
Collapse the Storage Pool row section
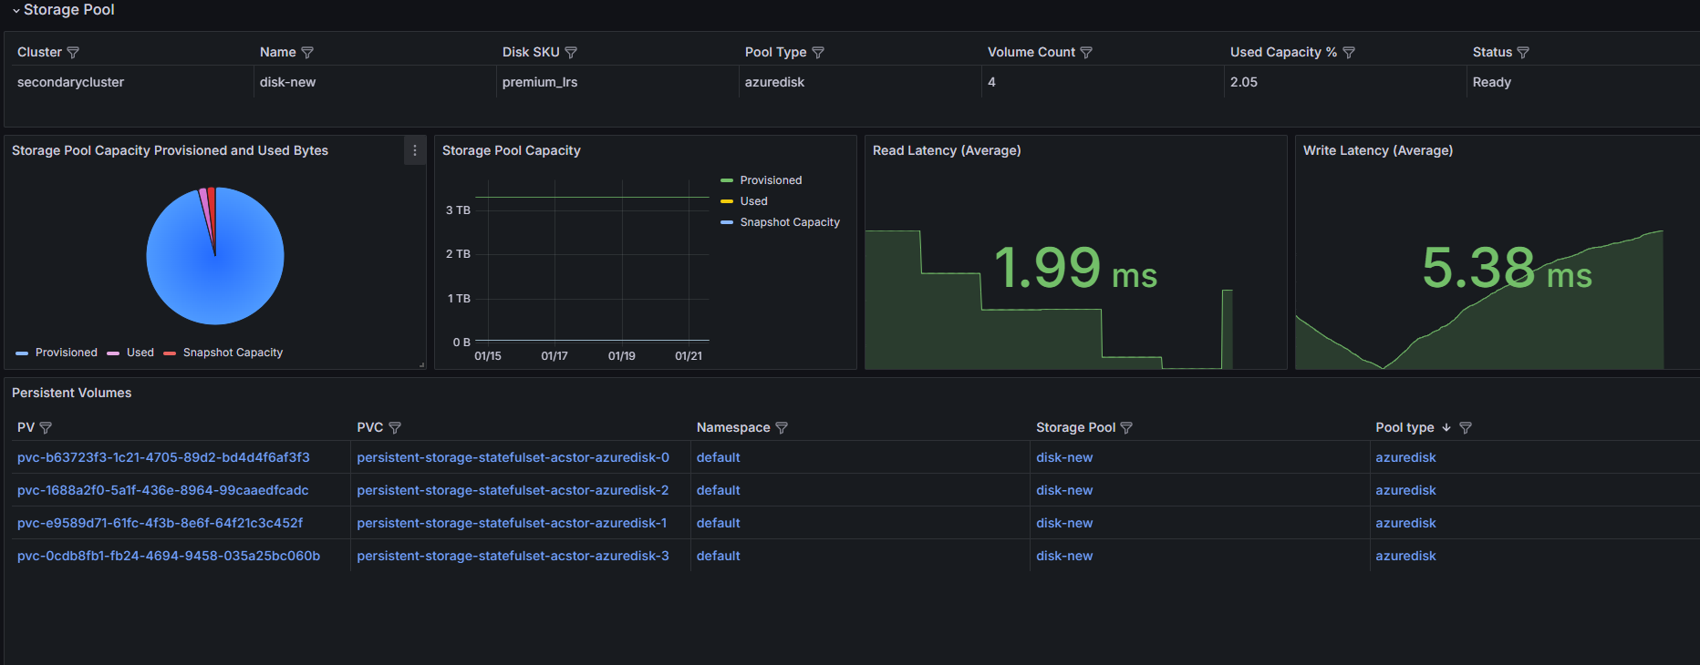tap(16, 10)
